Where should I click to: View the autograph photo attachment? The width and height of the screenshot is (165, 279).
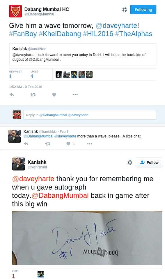[87, 238]
